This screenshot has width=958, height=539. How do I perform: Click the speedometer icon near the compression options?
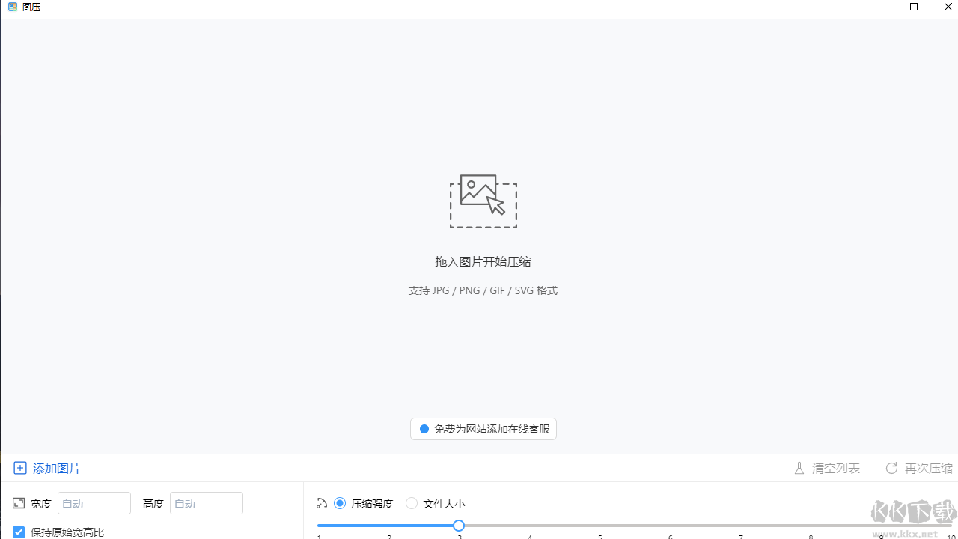click(322, 503)
